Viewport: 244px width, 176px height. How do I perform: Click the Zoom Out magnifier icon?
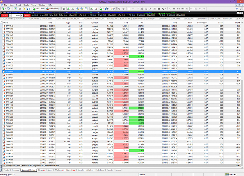tap(82, 9)
